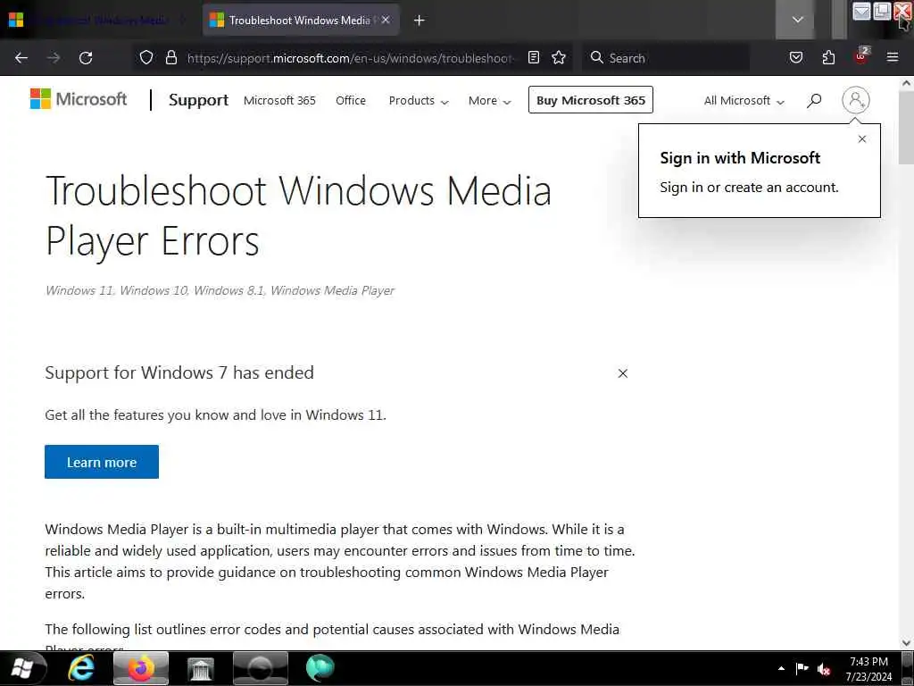The width and height of the screenshot is (914, 686).
Task: Click 'Sign in or create an account.' text
Action: click(749, 188)
